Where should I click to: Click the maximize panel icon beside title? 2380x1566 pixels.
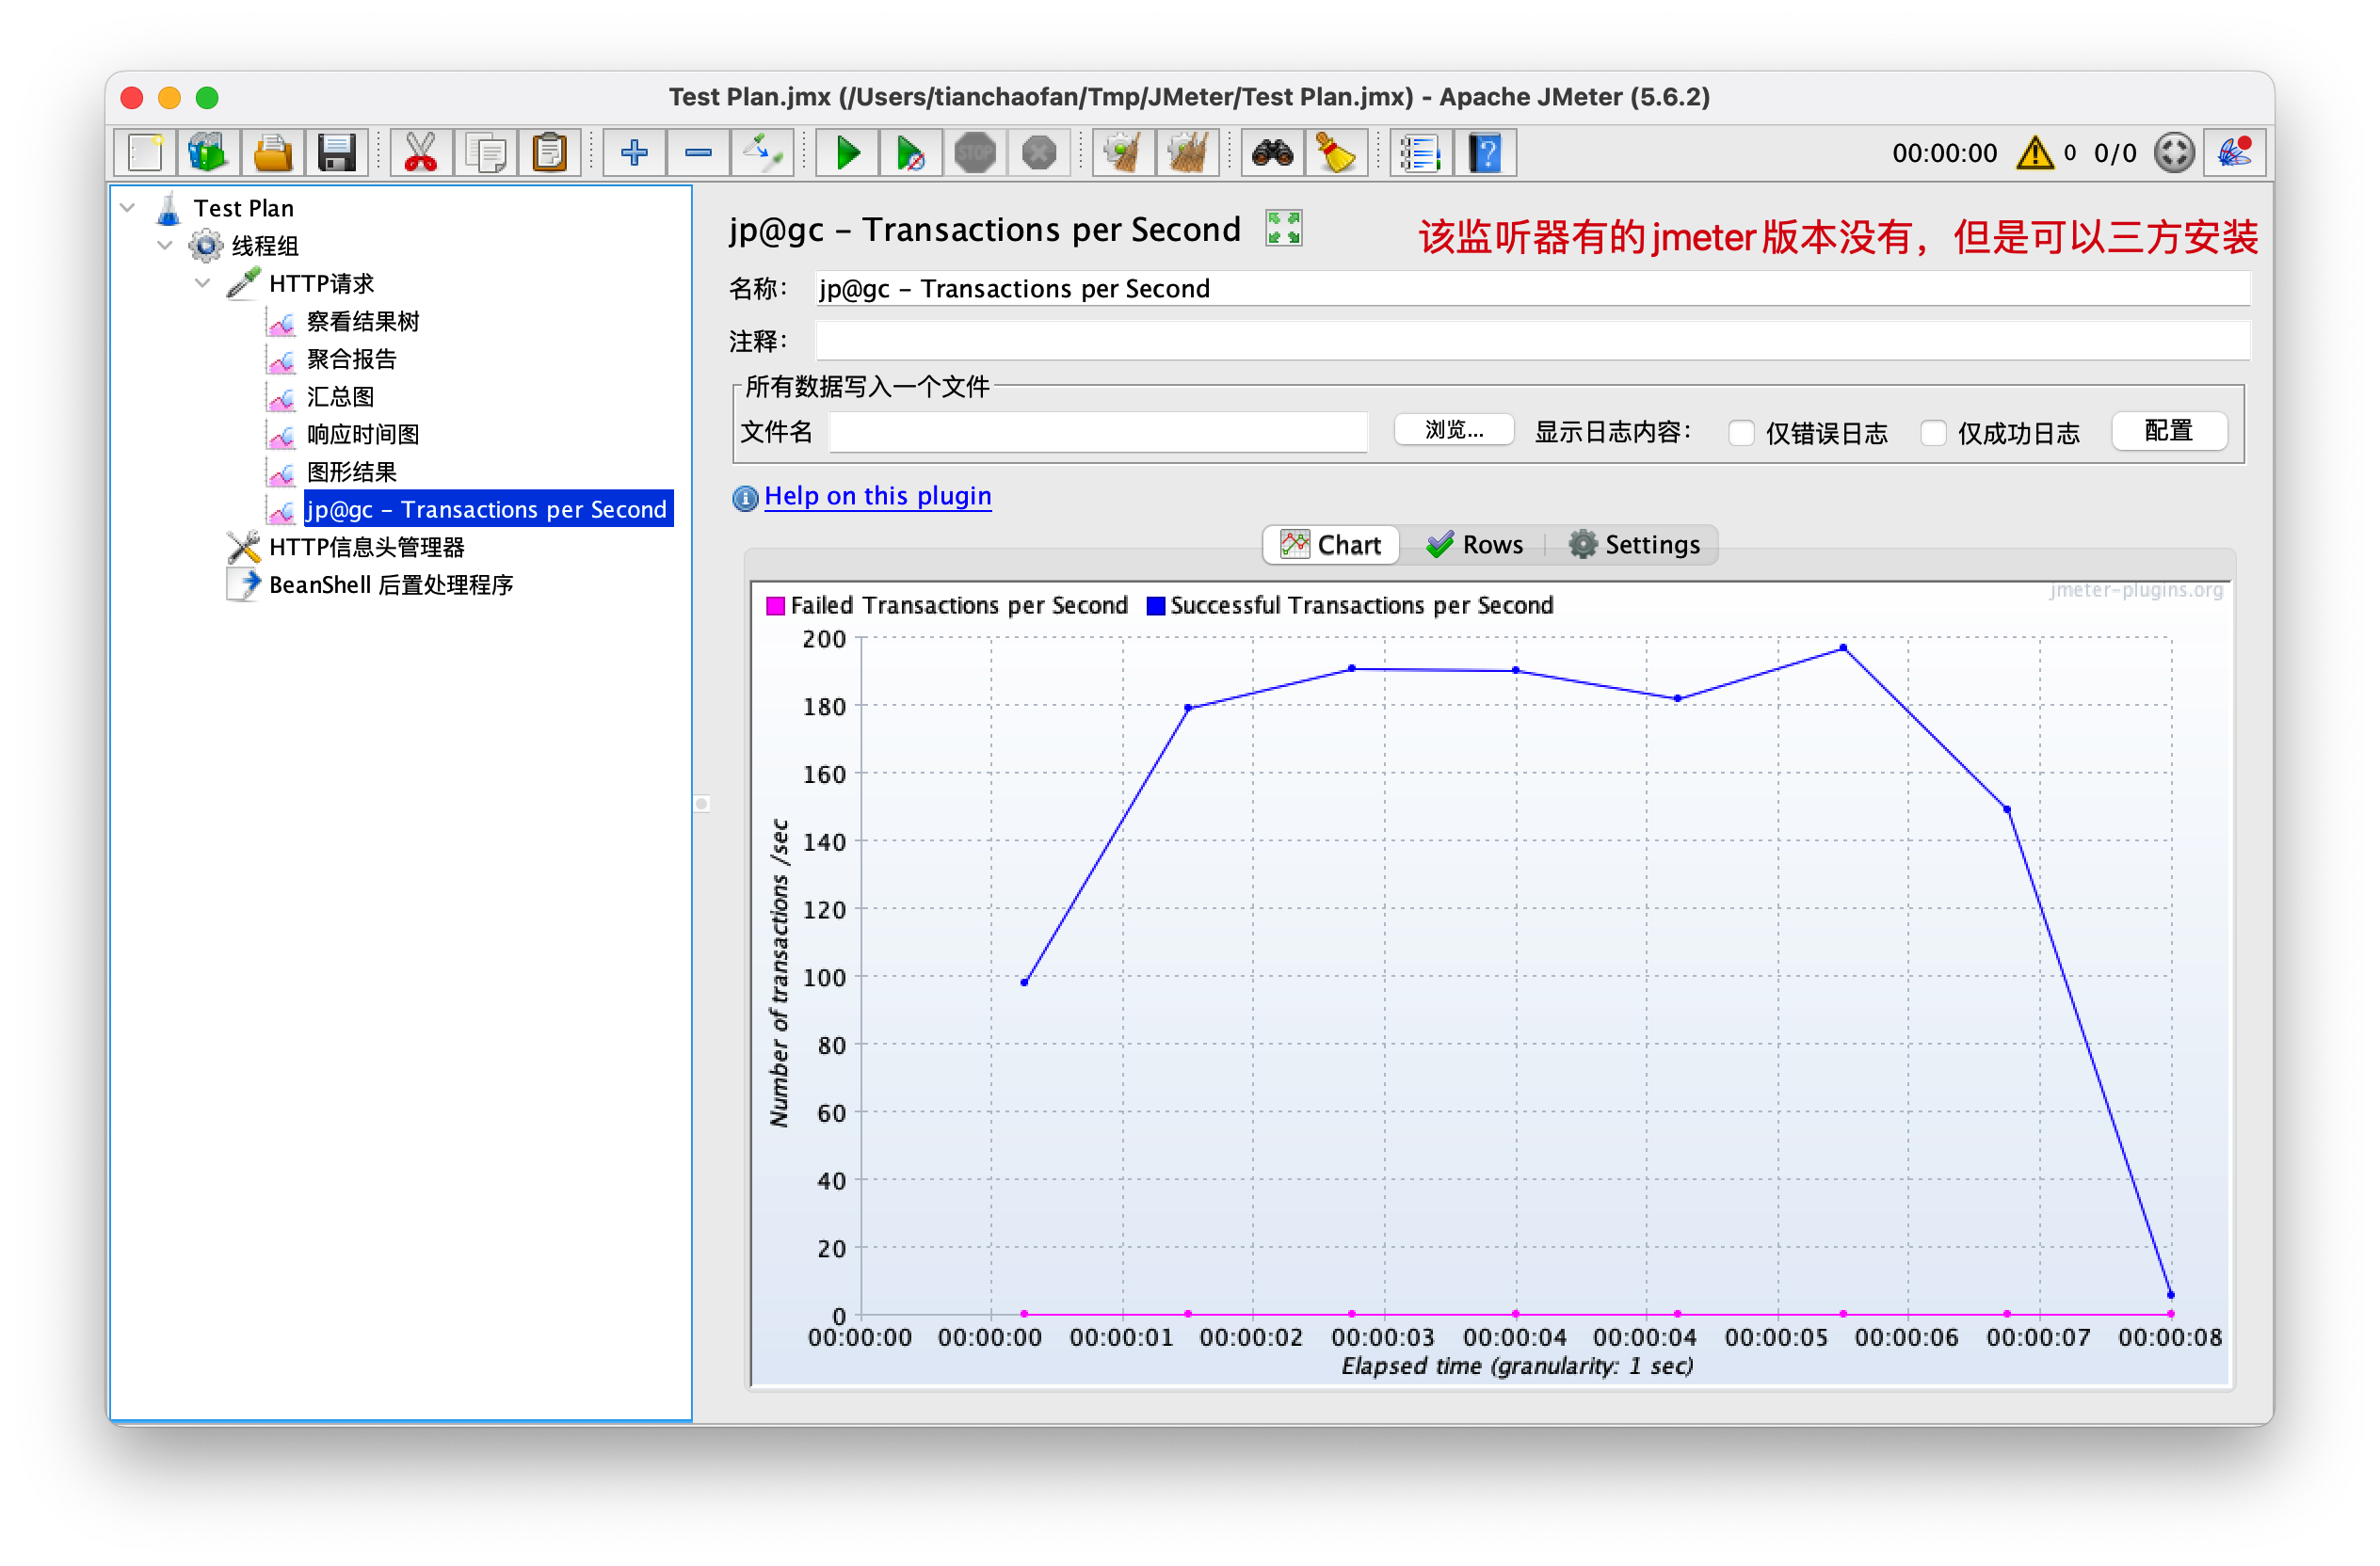click(1284, 228)
